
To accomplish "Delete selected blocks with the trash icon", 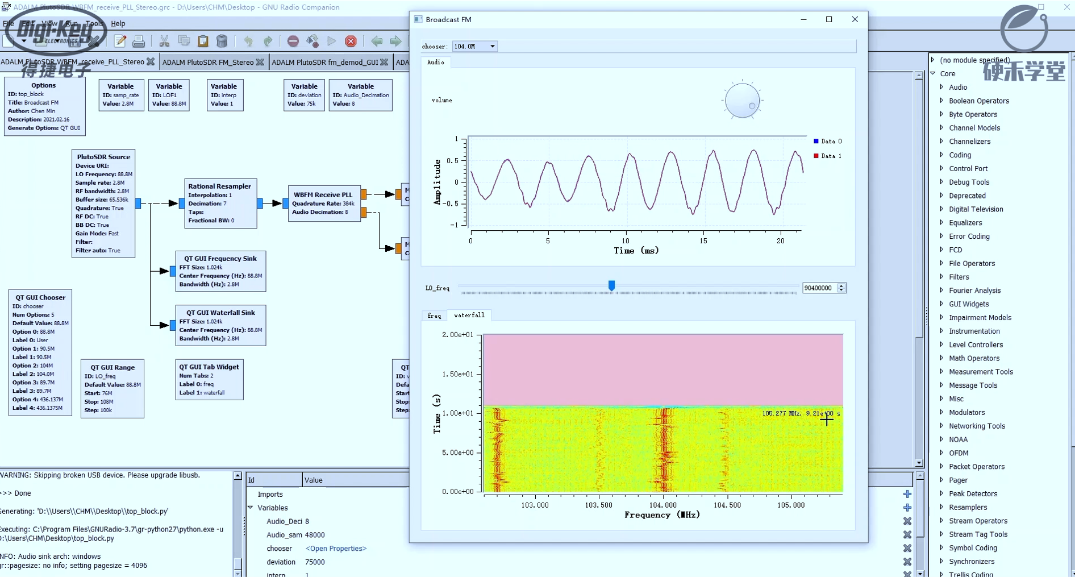I will tap(222, 41).
